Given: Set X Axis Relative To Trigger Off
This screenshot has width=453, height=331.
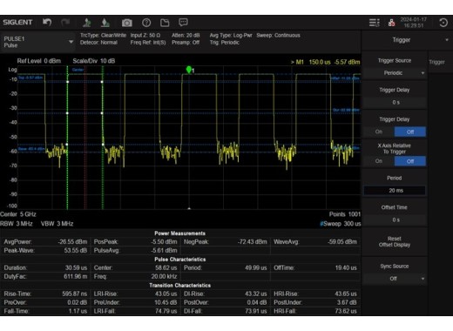Looking at the screenshot, I should [410, 161].
